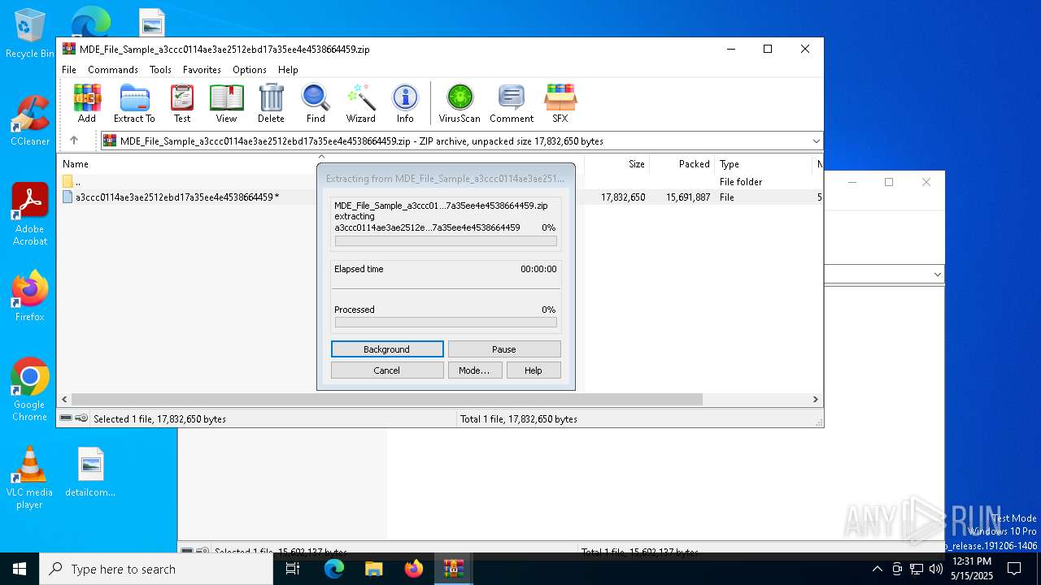Open the Extract To tool
Viewport: 1041px width, 585px height.
[134, 103]
